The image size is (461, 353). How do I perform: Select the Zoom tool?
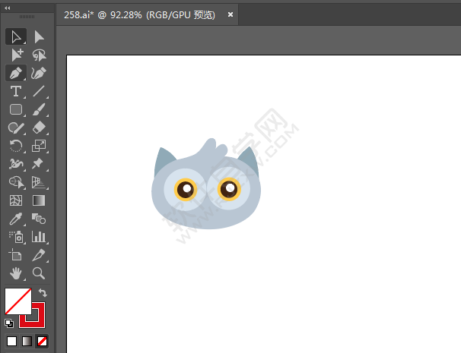(39, 273)
